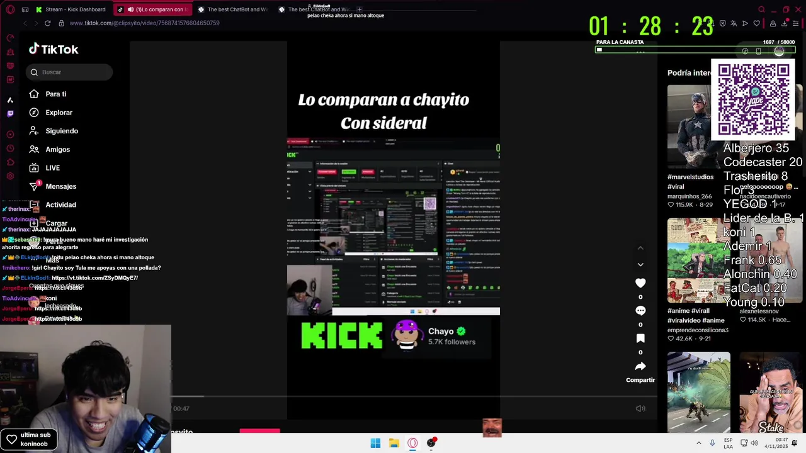The image size is (806, 453).
Task: Share the video with the Compartir arrow
Action: click(640, 366)
